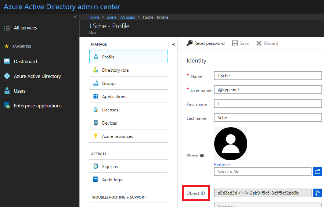
Task: Click the J Sche - Profile breadcrumb
Action: coord(155,17)
